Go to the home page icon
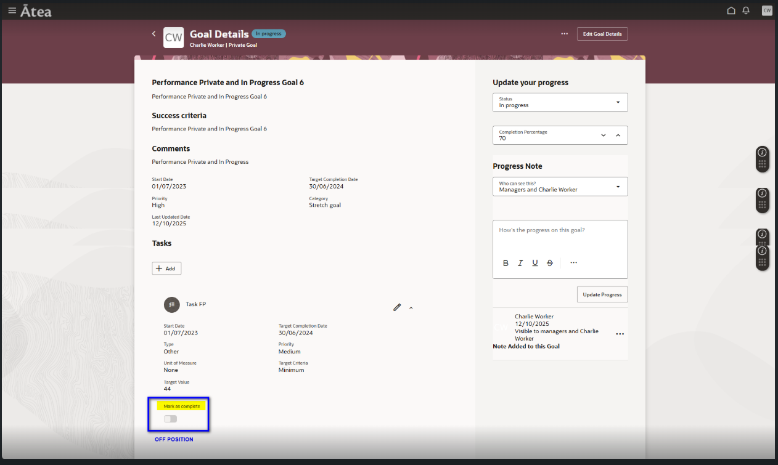This screenshot has width=778, height=465. (x=731, y=10)
